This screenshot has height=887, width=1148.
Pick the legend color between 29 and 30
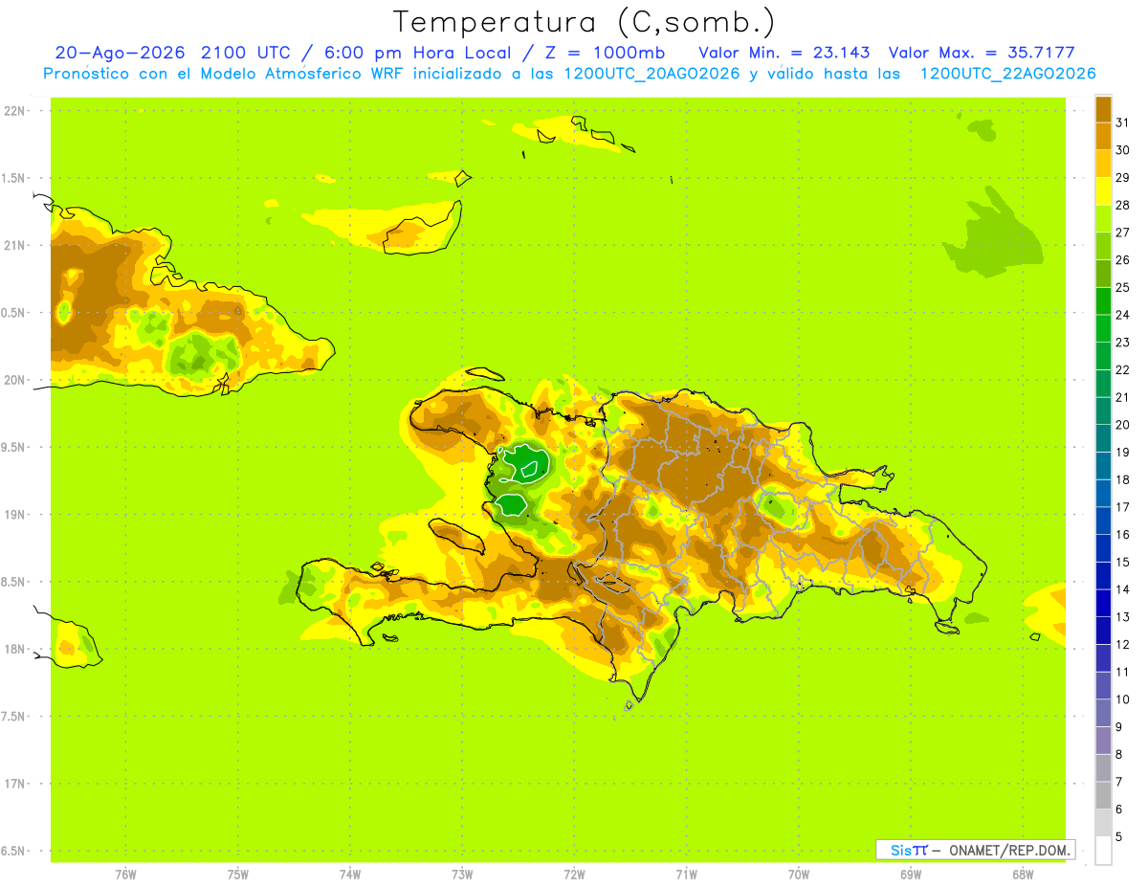pyautogui.click(x=1103, y=164)
